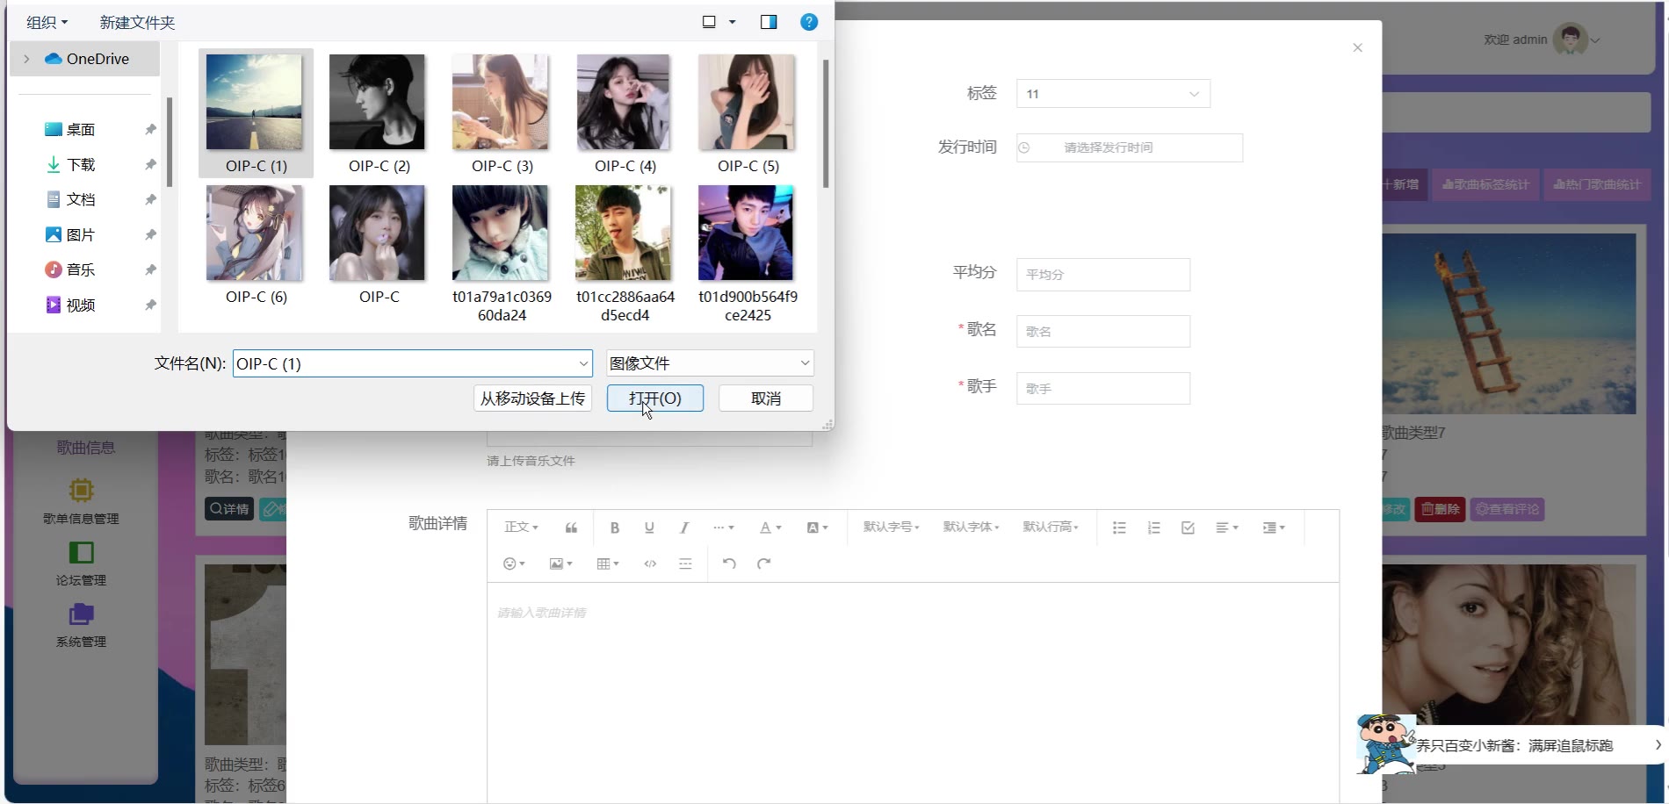Screen dimensions: 1669x804
Task: Insert a numbered list
Action: [x=1153, y=528]
